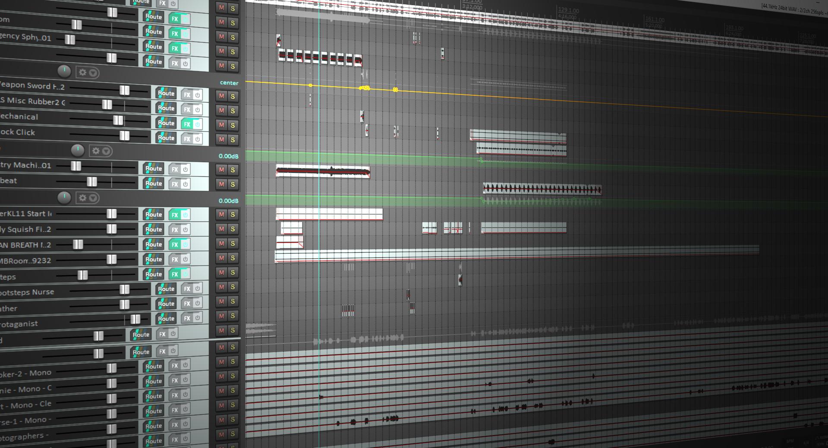Select the media item on Machi..01 track
The width and height of the screenshot is (828, 448).
click(323, 172)
